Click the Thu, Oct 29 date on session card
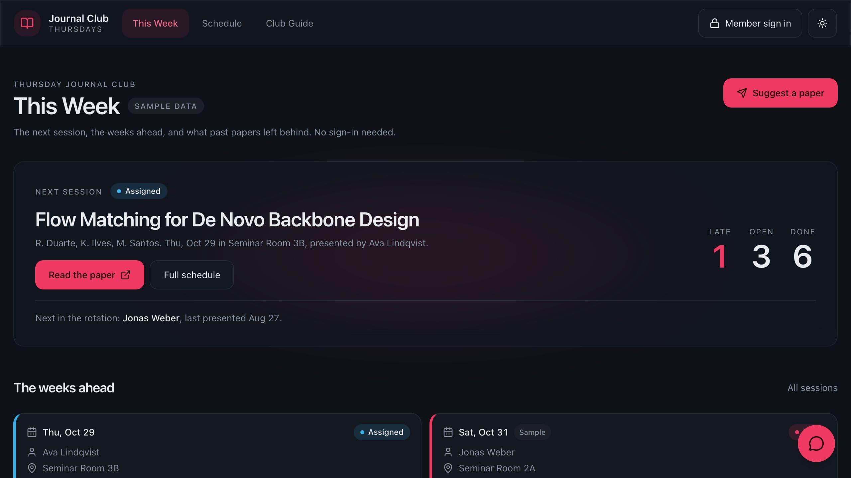Screen dimensions: 851x478 click(x=68, y=432)
